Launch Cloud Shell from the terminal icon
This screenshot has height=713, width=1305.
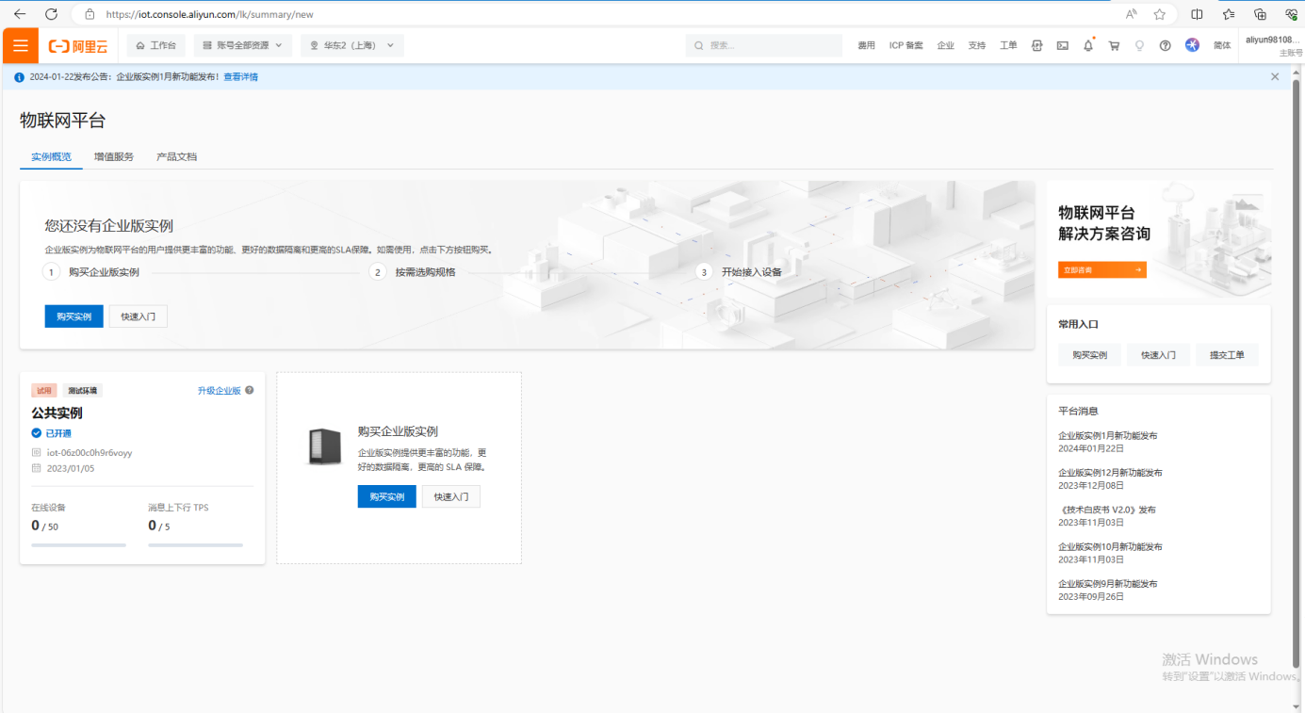pos(1063,45)
